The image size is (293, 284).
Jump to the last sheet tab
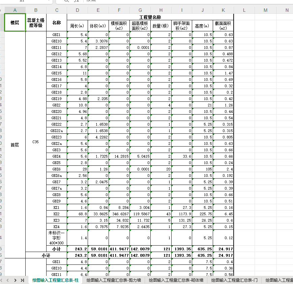point(23,280)
